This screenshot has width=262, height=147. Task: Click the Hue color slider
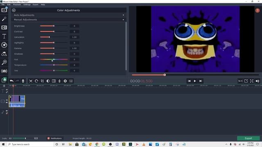coord(54,59)
